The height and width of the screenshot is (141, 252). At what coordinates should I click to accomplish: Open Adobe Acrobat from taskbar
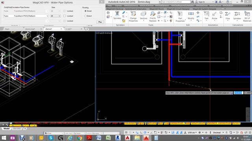[x=89, y=138]
